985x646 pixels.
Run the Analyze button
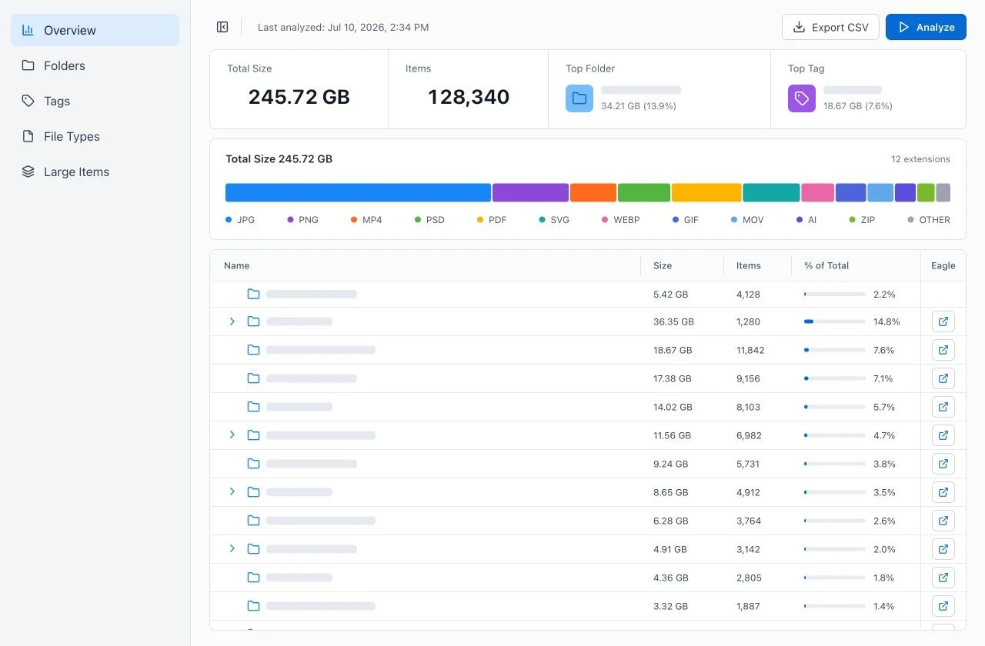pos(926,27)
